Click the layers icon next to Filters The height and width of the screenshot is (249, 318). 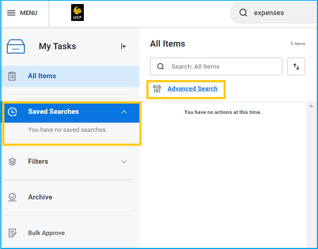click(x=12, y=162)
